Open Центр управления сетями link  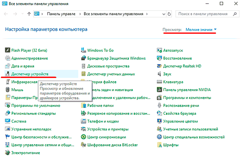[43, 145]
